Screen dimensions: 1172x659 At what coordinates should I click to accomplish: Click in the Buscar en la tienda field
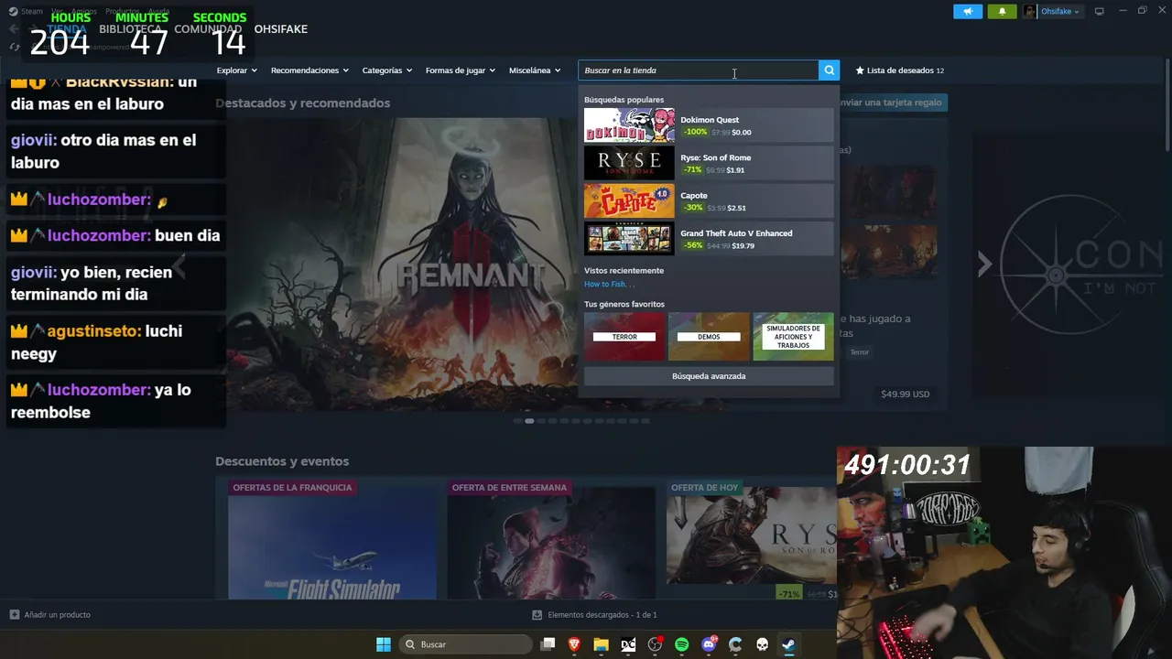coord(699,70)
